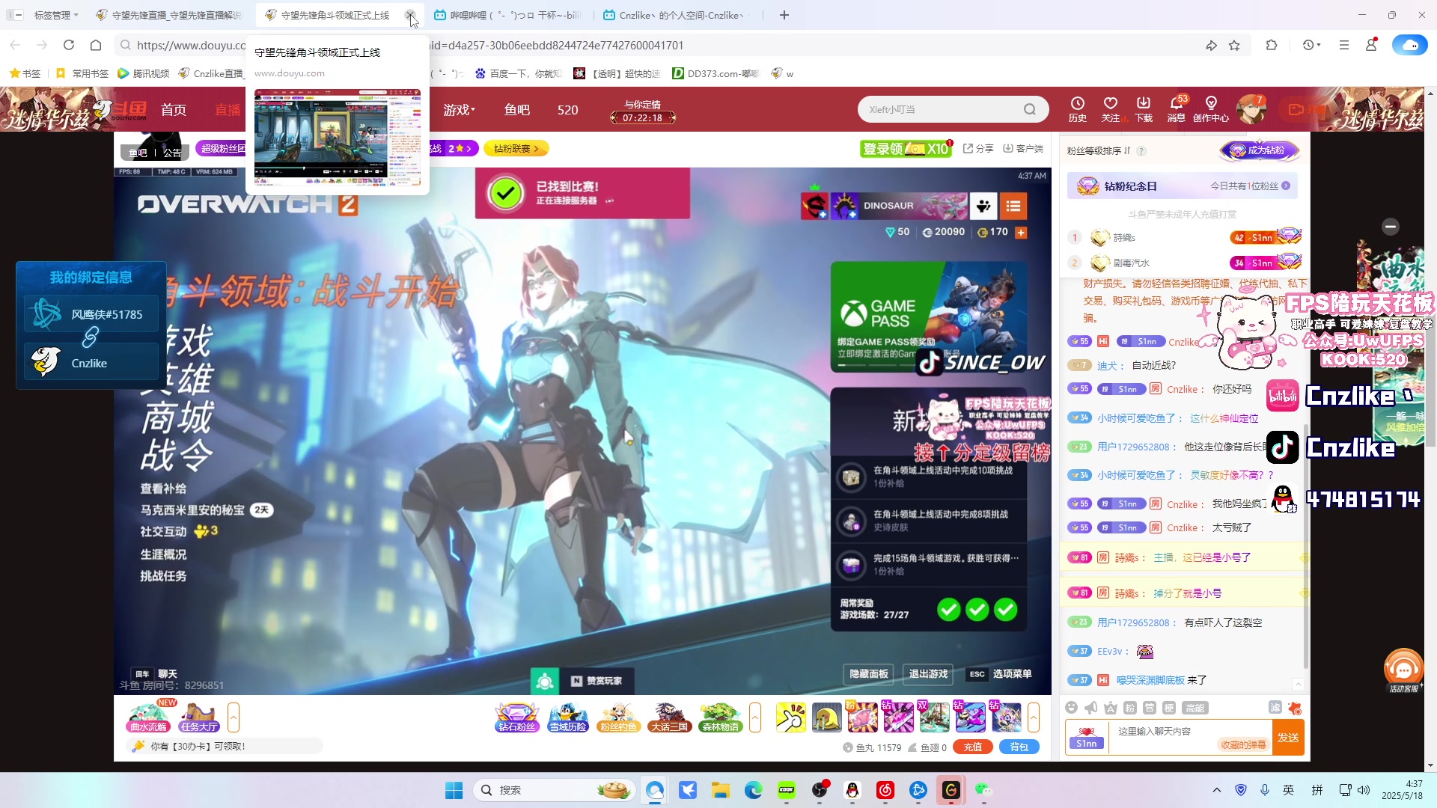Open the emoji picker in chat toolbar

point(1072,708)
